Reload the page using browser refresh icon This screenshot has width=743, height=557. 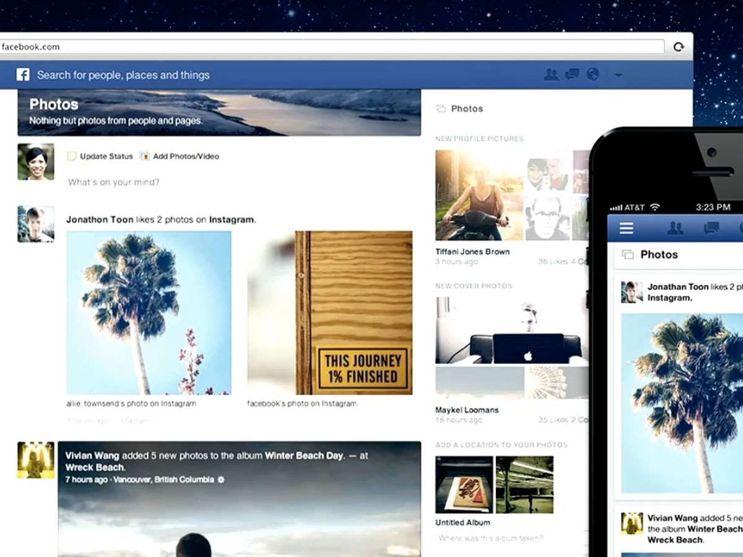[x=679, y=47]
